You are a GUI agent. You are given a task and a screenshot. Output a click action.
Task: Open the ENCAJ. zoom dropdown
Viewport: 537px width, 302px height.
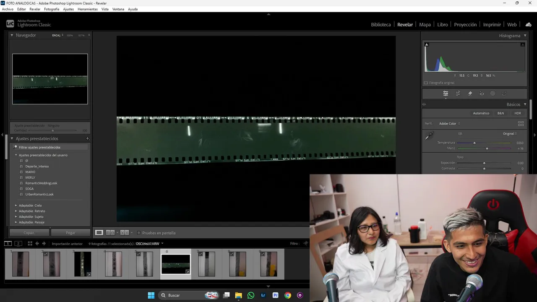tap(57, 35)
